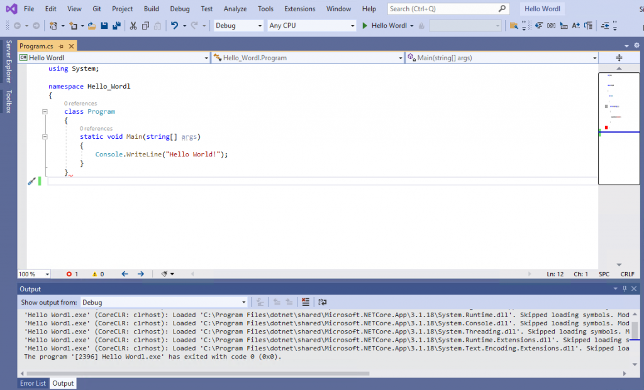Click the Save All icon
This screenshot has height=390, width=644.
pyautogui.click(x=116, y=26)
